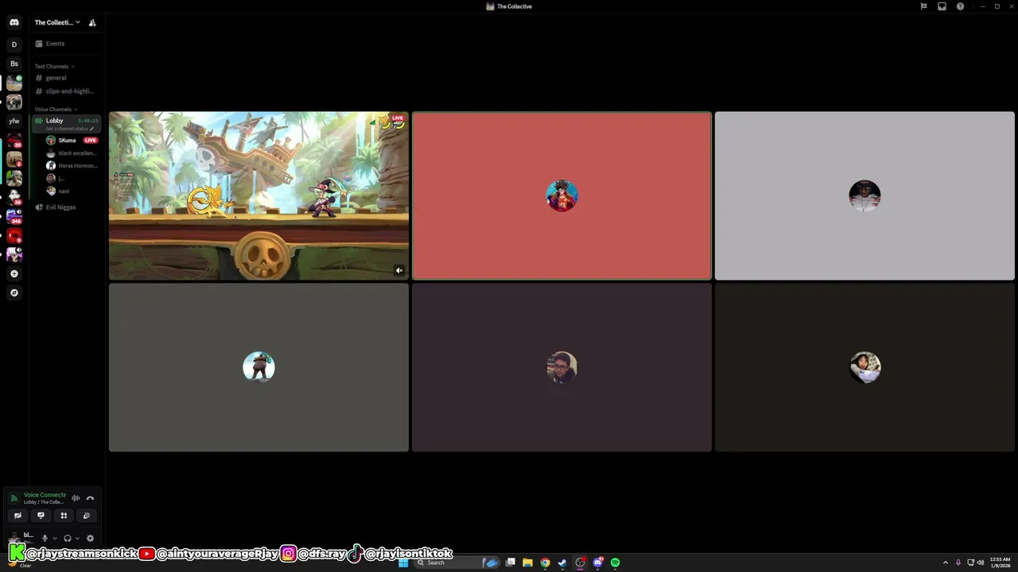Open volume control in system tray
The height and width of the screenshot is (572, 1018).
[981, 562]
